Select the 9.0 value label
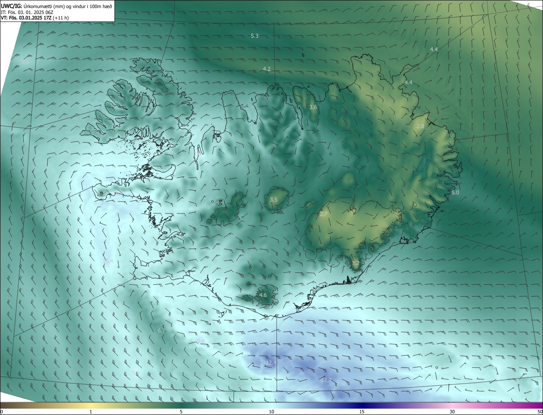 point(135,373)
